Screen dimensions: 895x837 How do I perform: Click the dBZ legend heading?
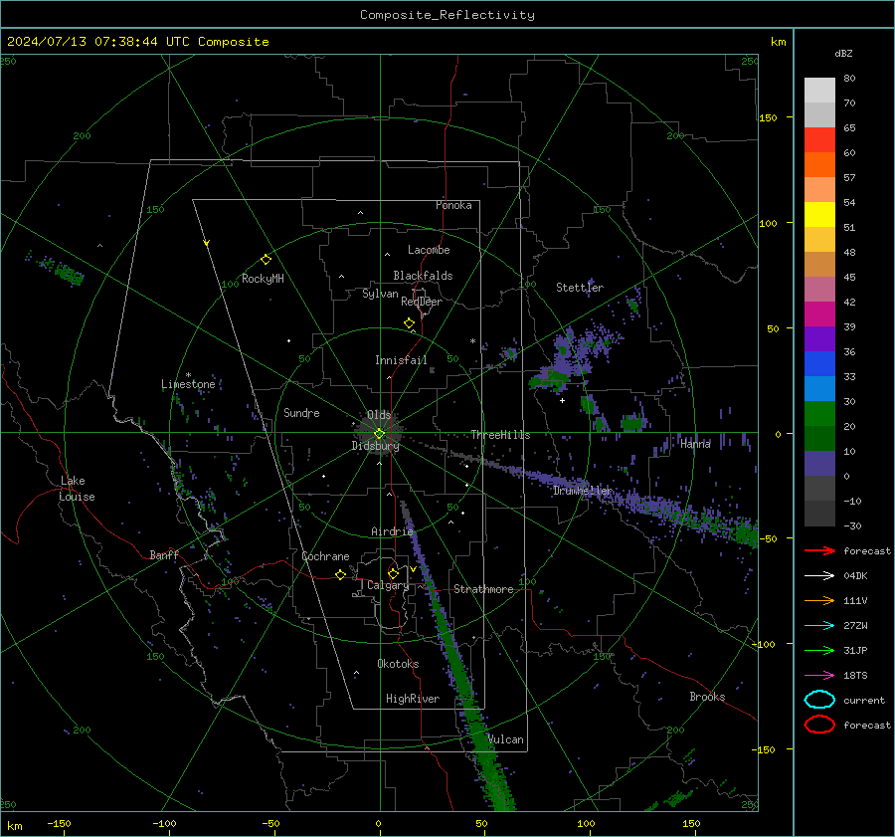coord(843,53)
